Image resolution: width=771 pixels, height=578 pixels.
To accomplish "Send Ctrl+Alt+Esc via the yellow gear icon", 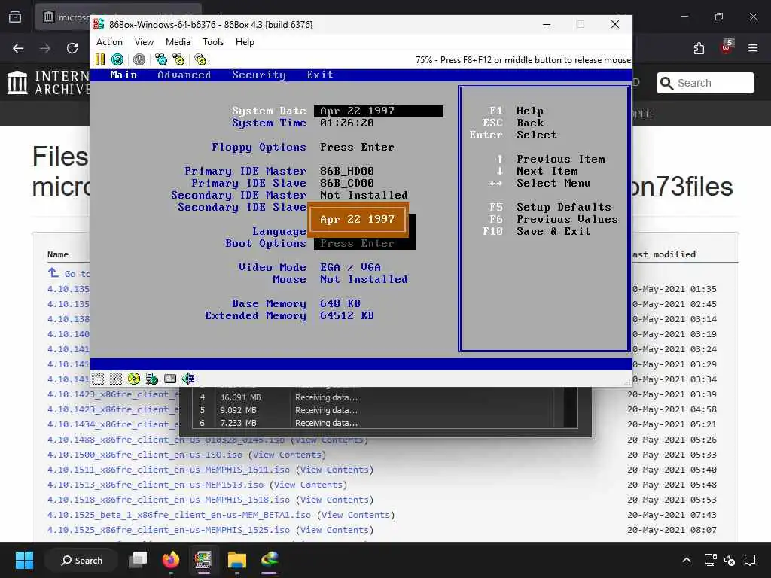I will (178, 60).
